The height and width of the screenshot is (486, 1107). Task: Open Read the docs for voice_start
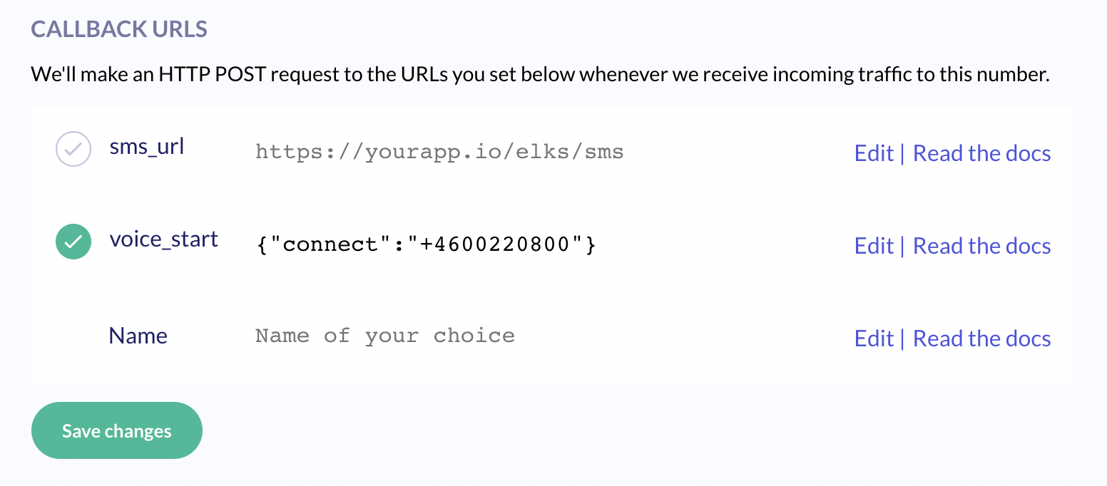tap(981, 245)
